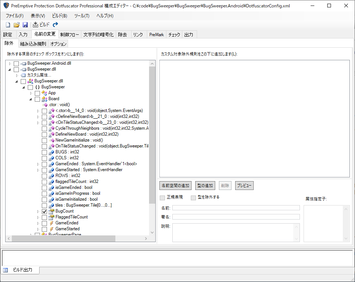Open a config with folder icon
Image resolution: width=355 pixels, height=282 pixels.
(17, 25)
